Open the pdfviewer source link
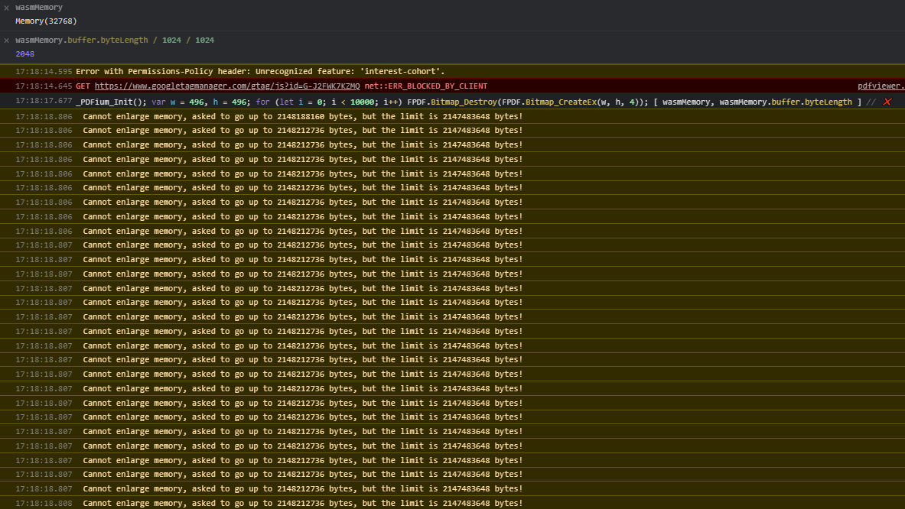Image resolution: width=905 pixels, height=509 pixels. (881, 86)
